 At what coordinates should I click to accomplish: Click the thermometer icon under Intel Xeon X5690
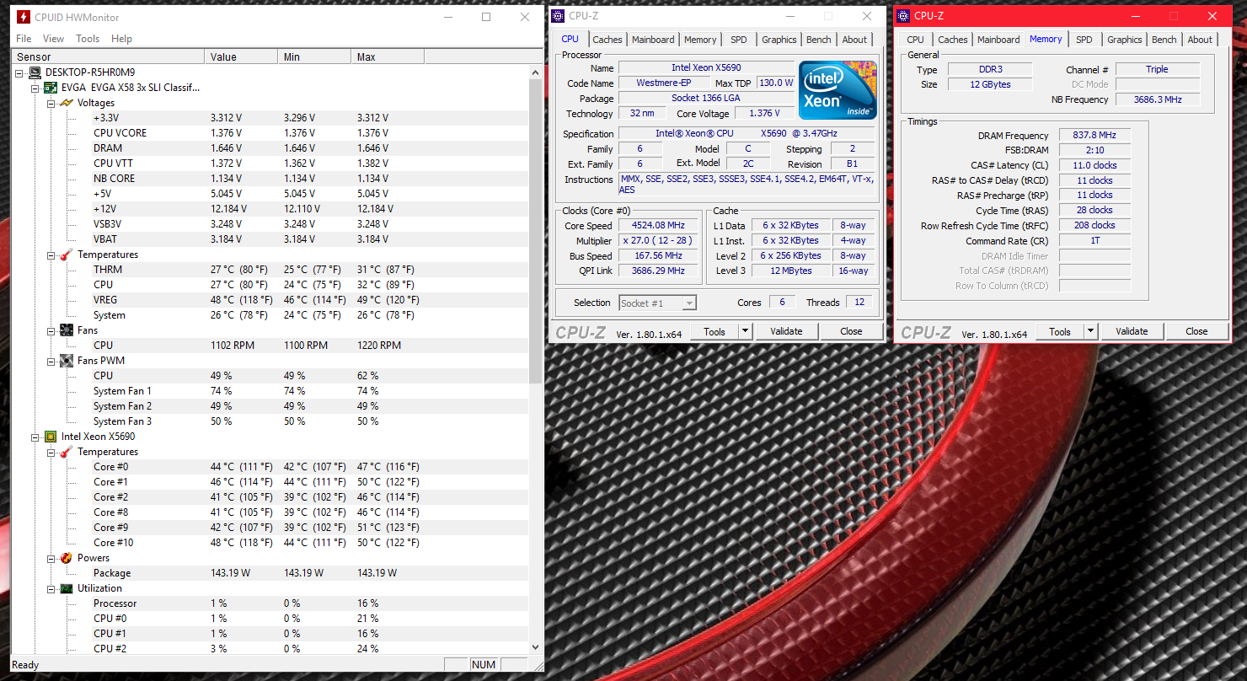pyautogui.click(x=67, y=452)
